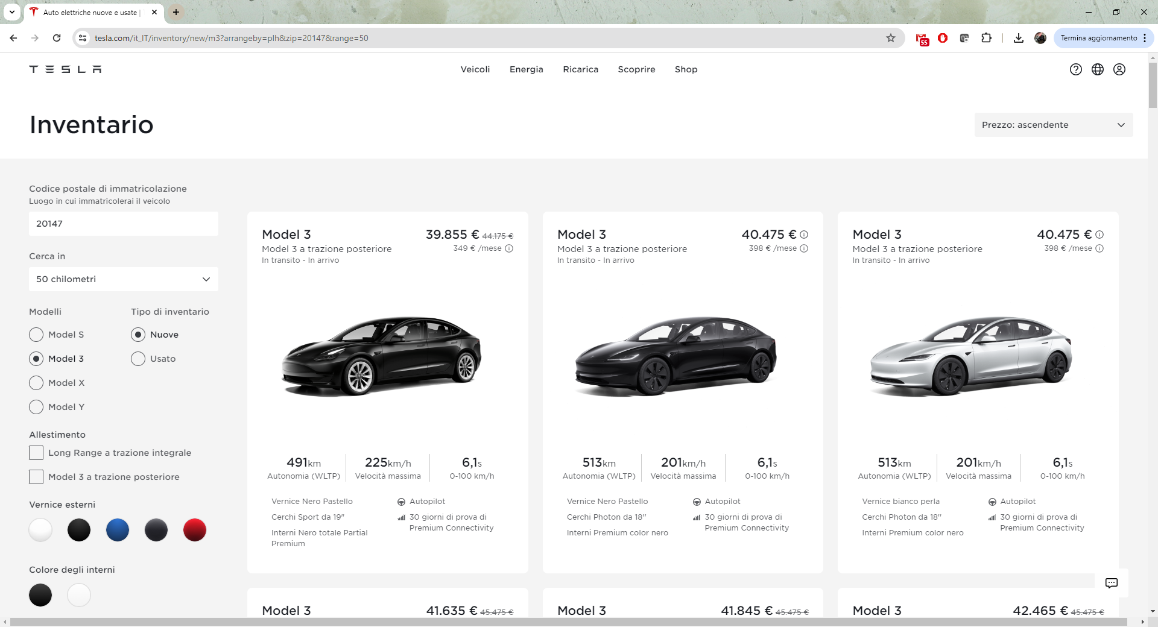Screen dimensions: 1158x627
Task: Open the 39.855 € Model 3 listing title
Action: click(286, 235)
